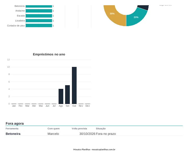
Task: Click the 'Empréstimos no ano' chart title
Action: click(49, 54)
